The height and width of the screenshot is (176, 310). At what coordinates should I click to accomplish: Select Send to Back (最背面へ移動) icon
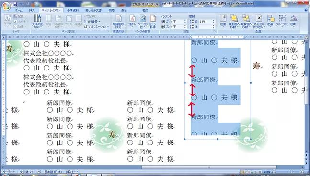[x=246, y=21]
